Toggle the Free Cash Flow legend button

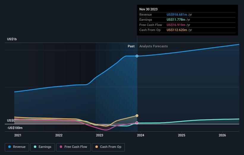[73, 147]
